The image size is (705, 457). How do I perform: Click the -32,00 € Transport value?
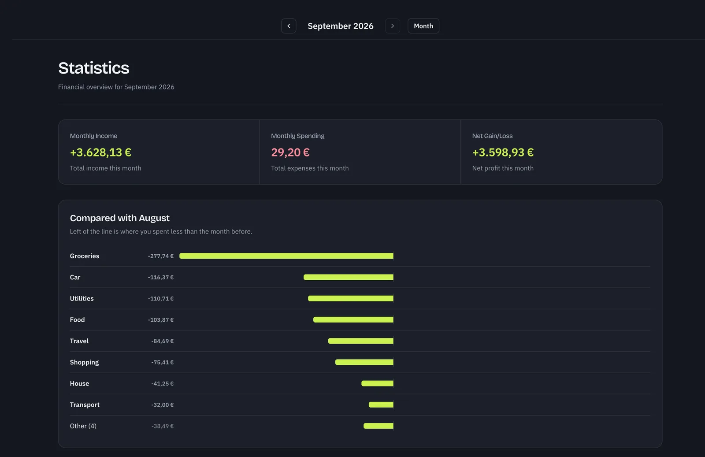point(162,405)
